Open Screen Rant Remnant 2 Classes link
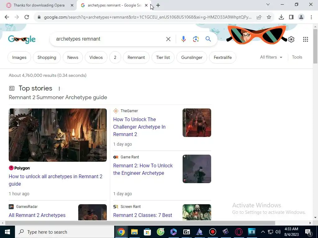This screenshot has height=238, width=318. click(143, 215)
